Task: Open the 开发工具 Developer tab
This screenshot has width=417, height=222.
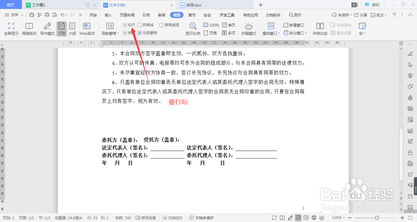Action: pyautogui.click(x=227, y=15)
